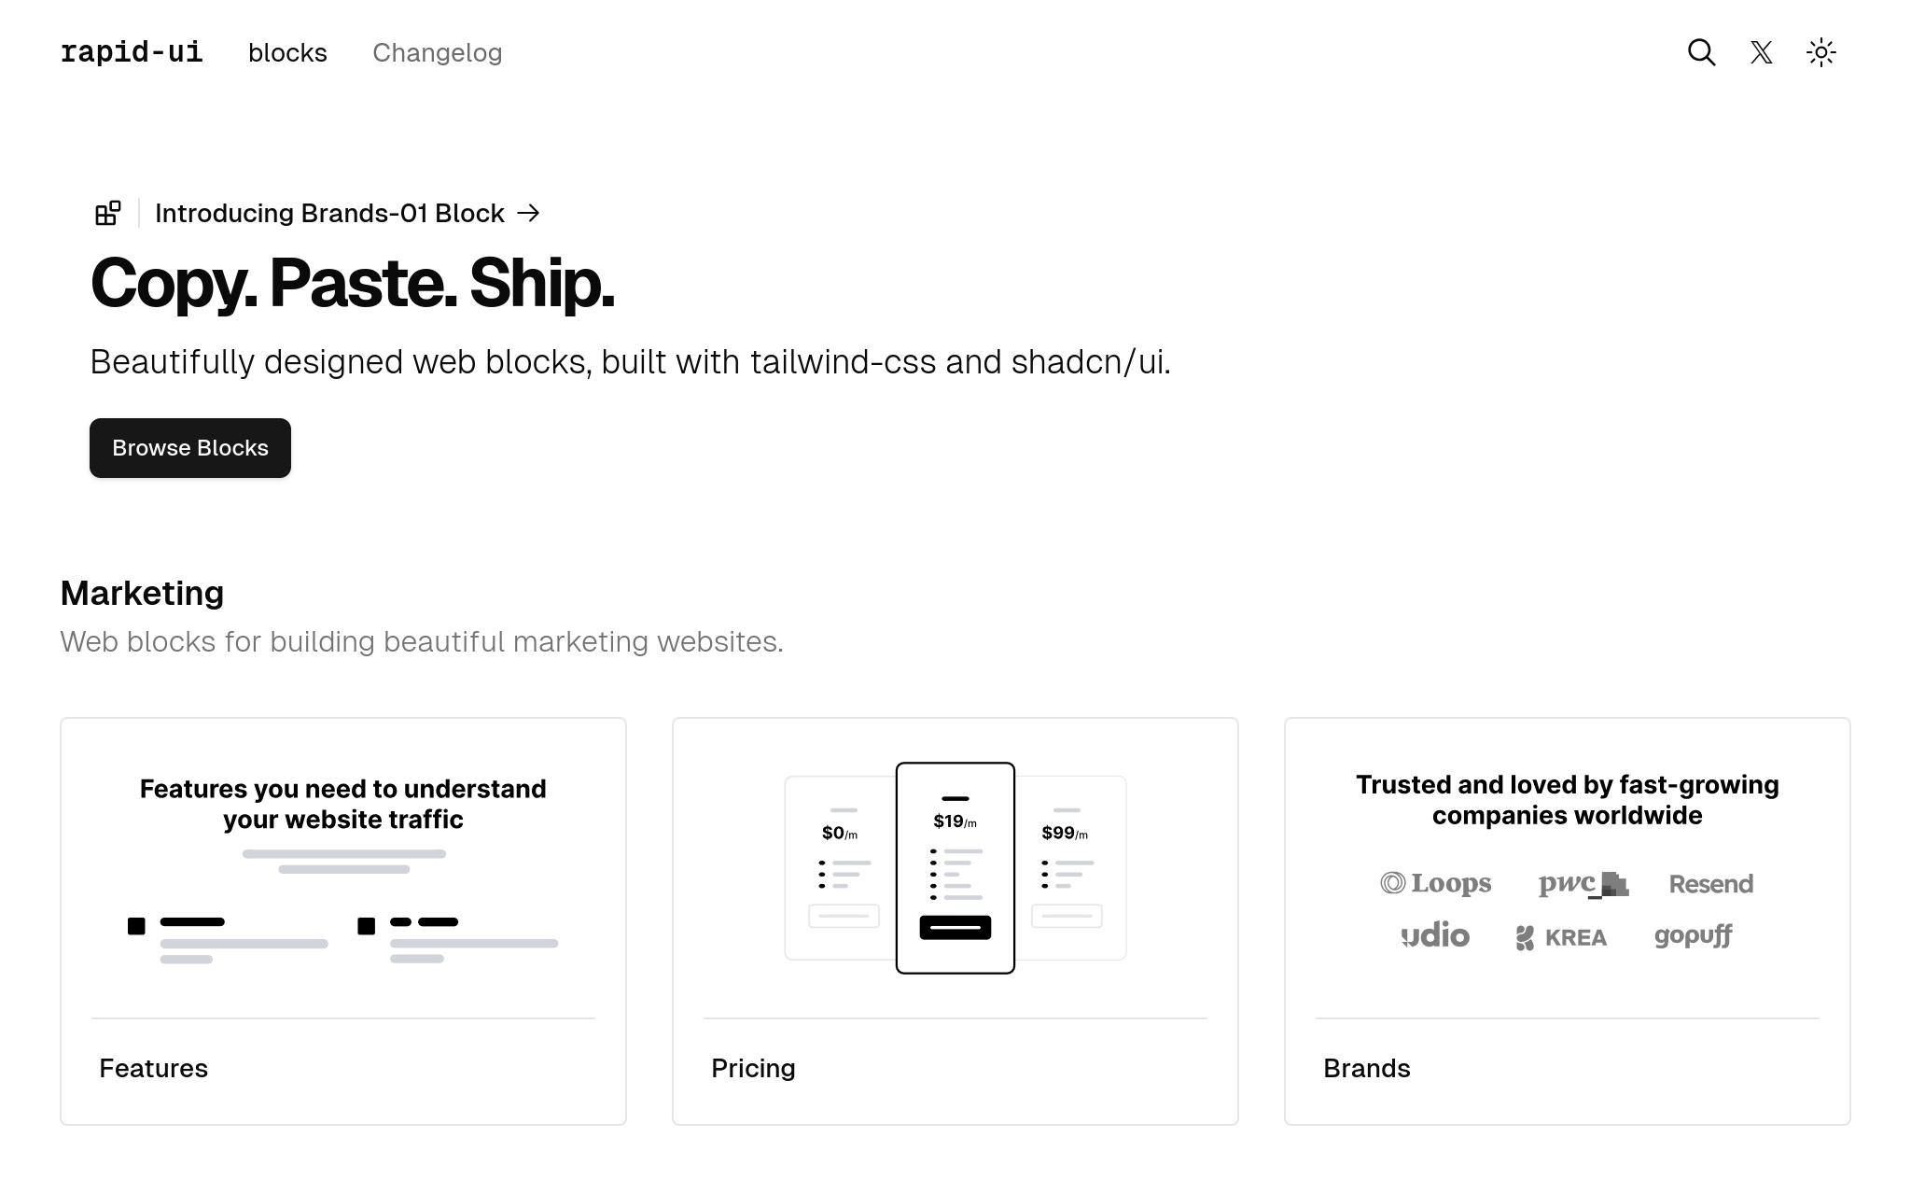
Task: Open the Brands block card
Action: point(1568,919)
